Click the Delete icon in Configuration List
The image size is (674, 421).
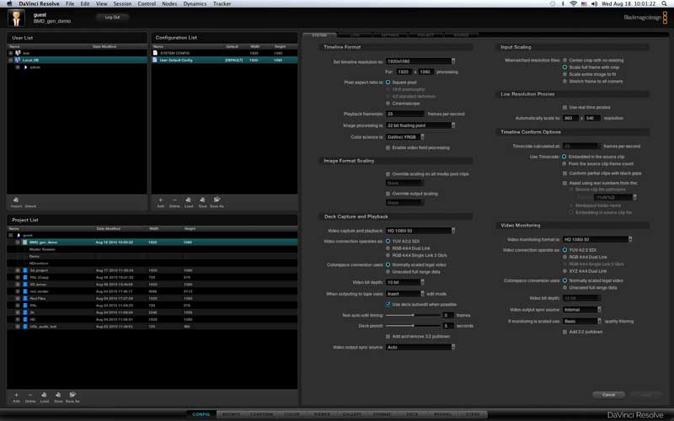pos(174,200)
